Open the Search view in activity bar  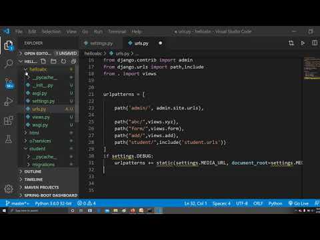[x=9, y=64]
